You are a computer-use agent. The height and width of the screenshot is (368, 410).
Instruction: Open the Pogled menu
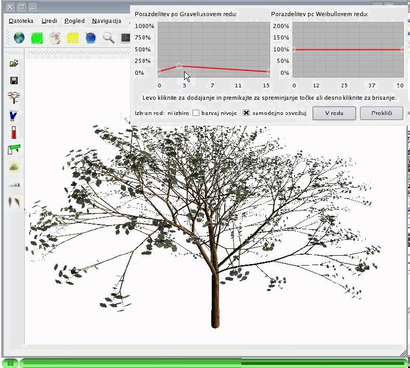(74, 21)
